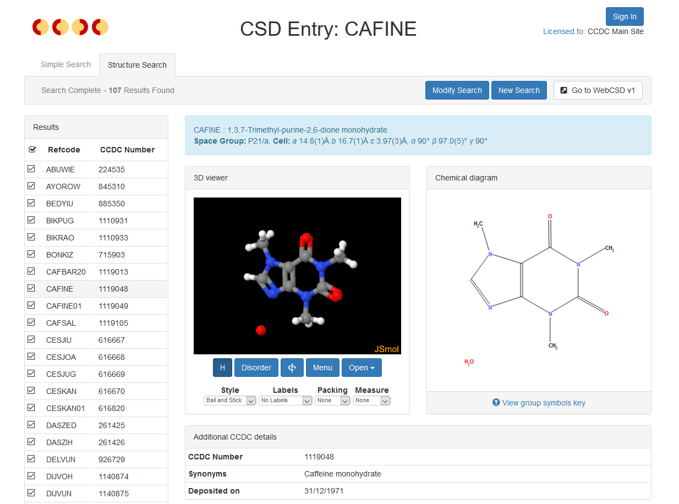
Task: Switch to the Simple Search tab
Action: 65,65
